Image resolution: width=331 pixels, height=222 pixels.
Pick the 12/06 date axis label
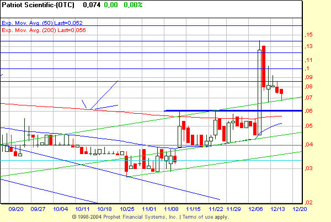pyautogui.click(x=255, y=209)
